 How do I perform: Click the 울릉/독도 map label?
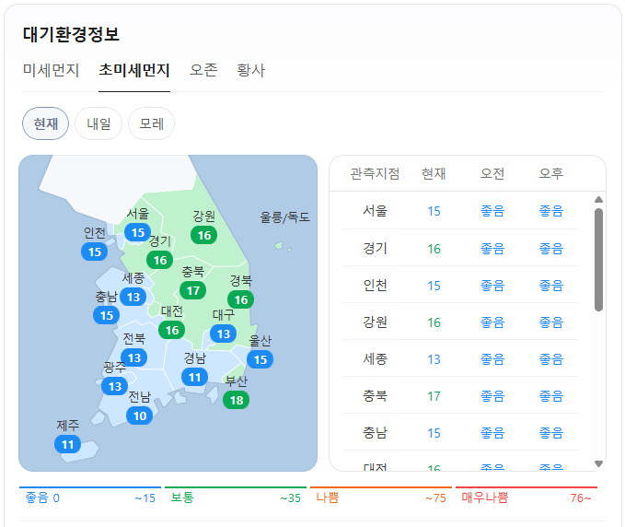coord(284,217)
